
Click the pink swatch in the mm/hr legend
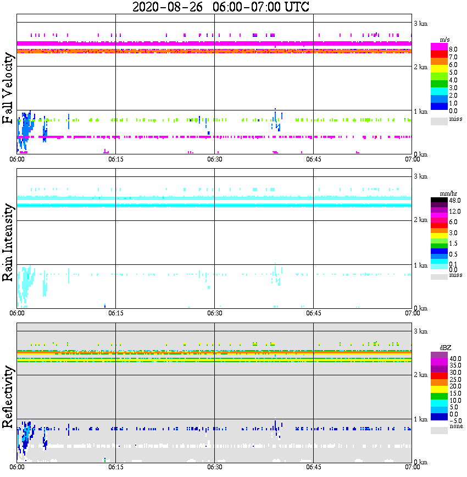[439, 220]
